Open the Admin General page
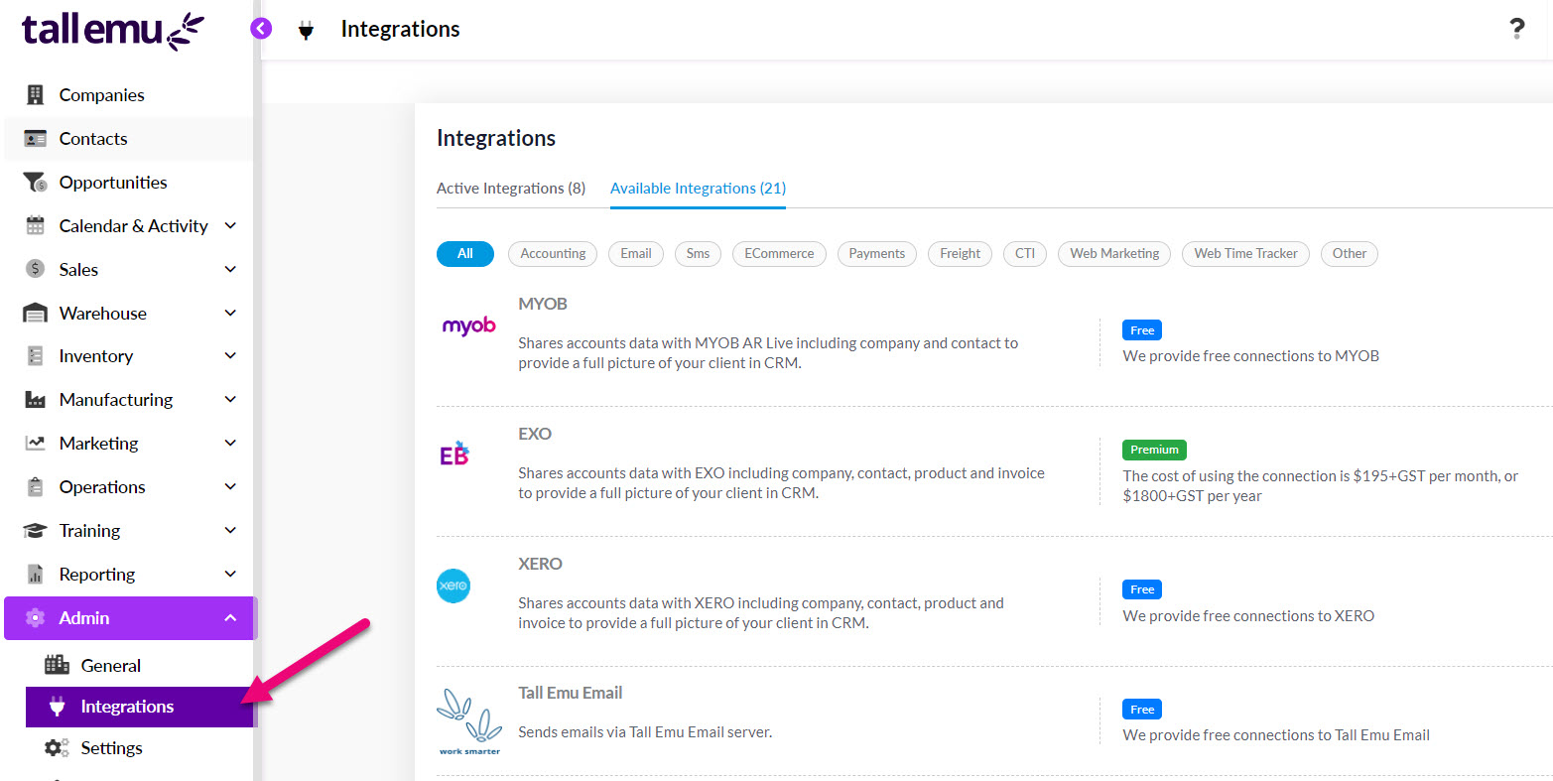 click(x=110, y=665)
